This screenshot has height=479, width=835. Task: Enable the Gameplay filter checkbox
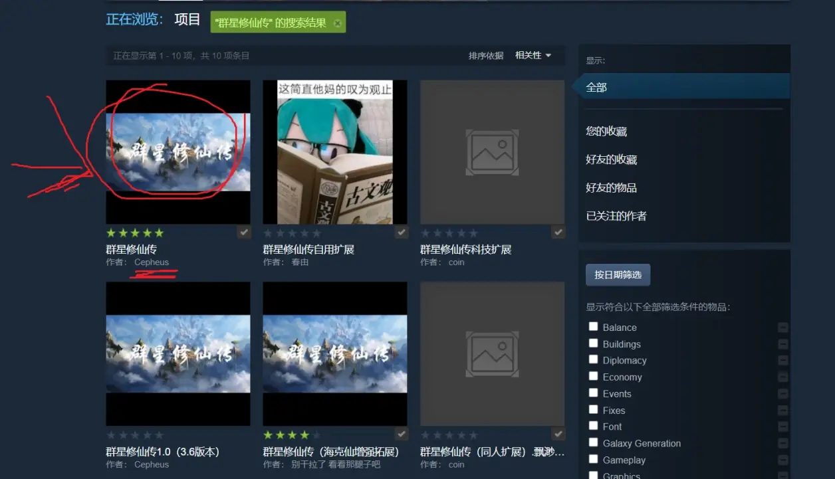(593, 459)
